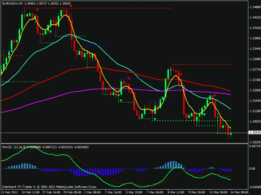Click the 1.34160 price axis label
The image size is (261, 195).
click(x=255, y=28)
